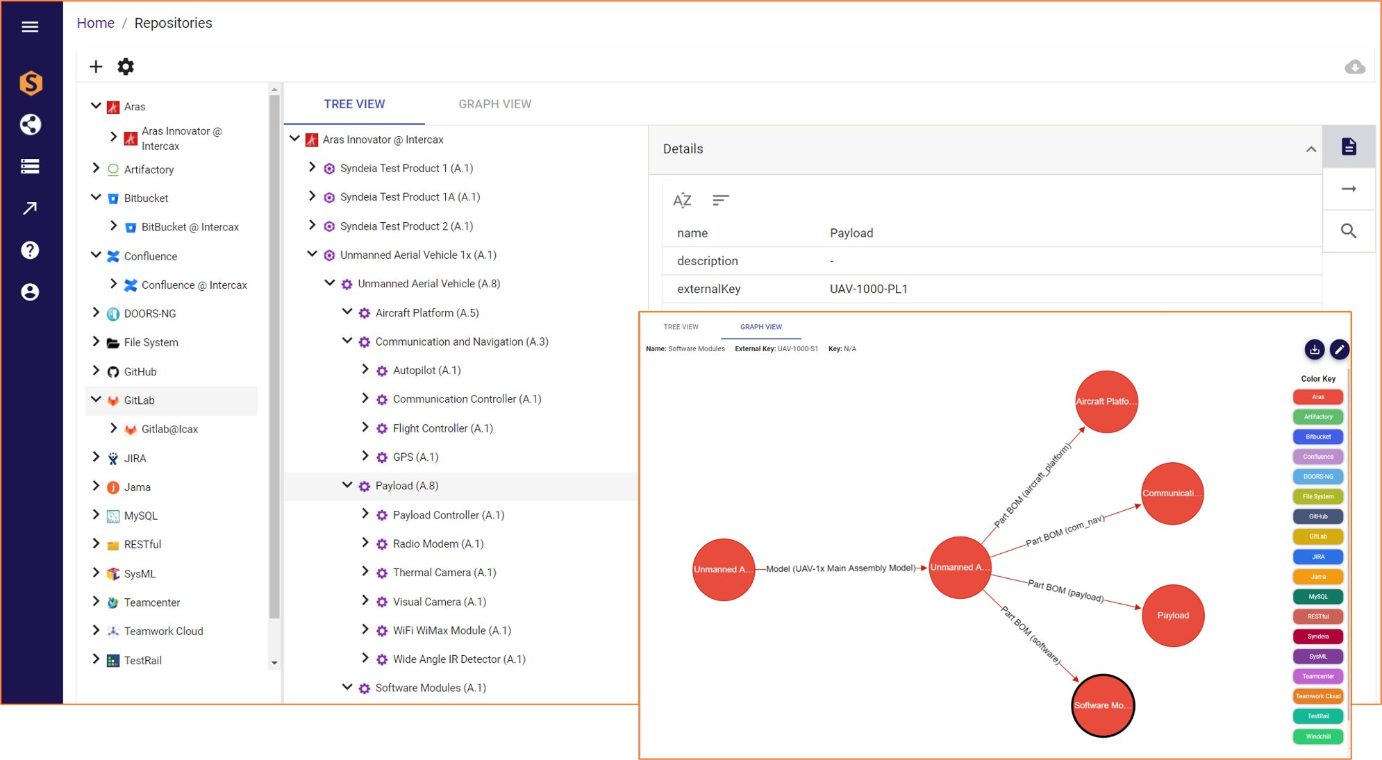Open the list view sidebar icon

30,167
